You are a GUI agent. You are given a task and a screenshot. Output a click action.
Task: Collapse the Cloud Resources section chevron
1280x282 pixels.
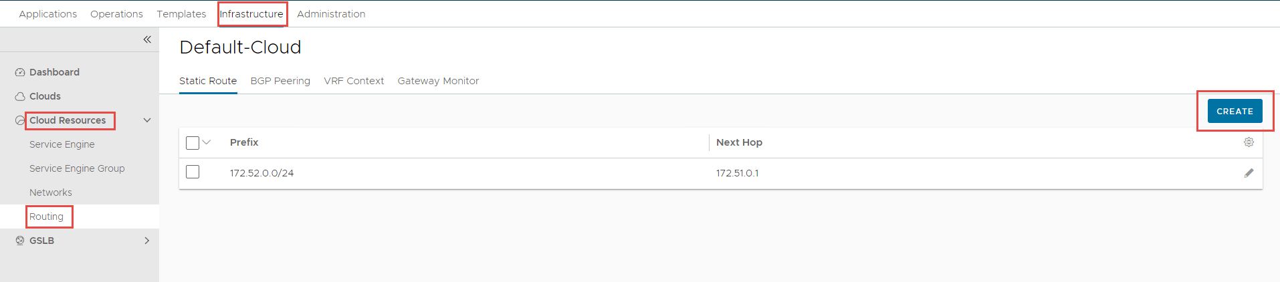[147, 120]
